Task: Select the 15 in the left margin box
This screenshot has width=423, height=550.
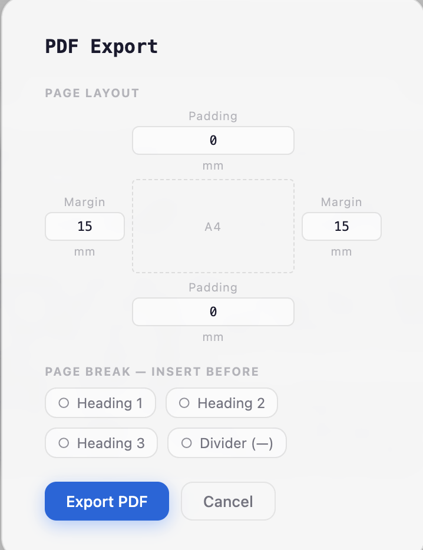Action: tap(84, 226)
